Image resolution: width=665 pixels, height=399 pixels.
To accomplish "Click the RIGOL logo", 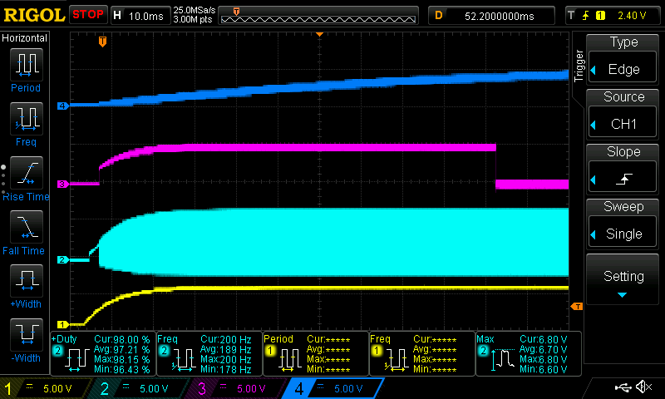I will [34, 15].
